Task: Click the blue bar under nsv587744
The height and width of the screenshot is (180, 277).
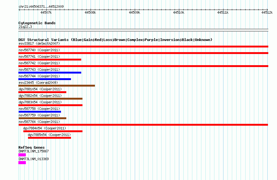Action: pyautogui.click(x=45, y=79)
